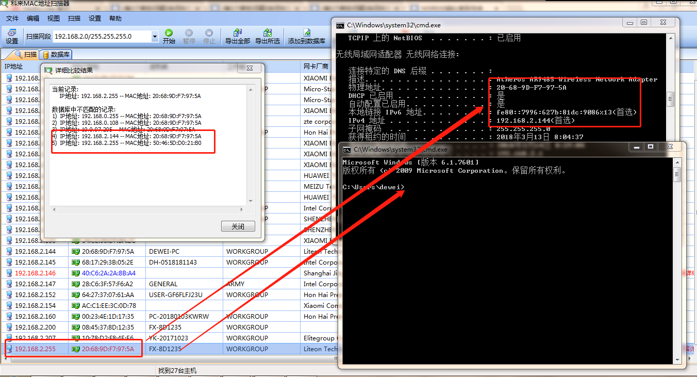Screen dimensions: 697x377
Task: Close the 详细比较结果 dialog with its X button
Action: pos(250,69)
